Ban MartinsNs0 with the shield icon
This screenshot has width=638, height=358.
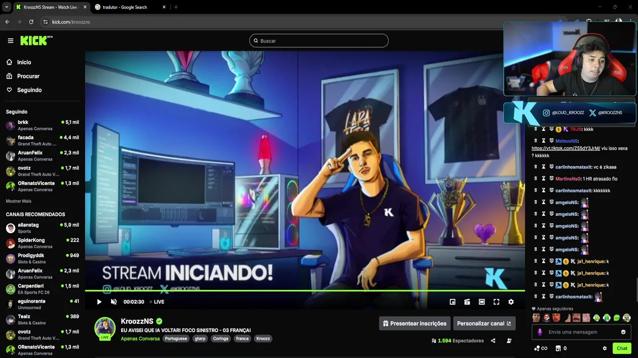[x=551, y=179]
